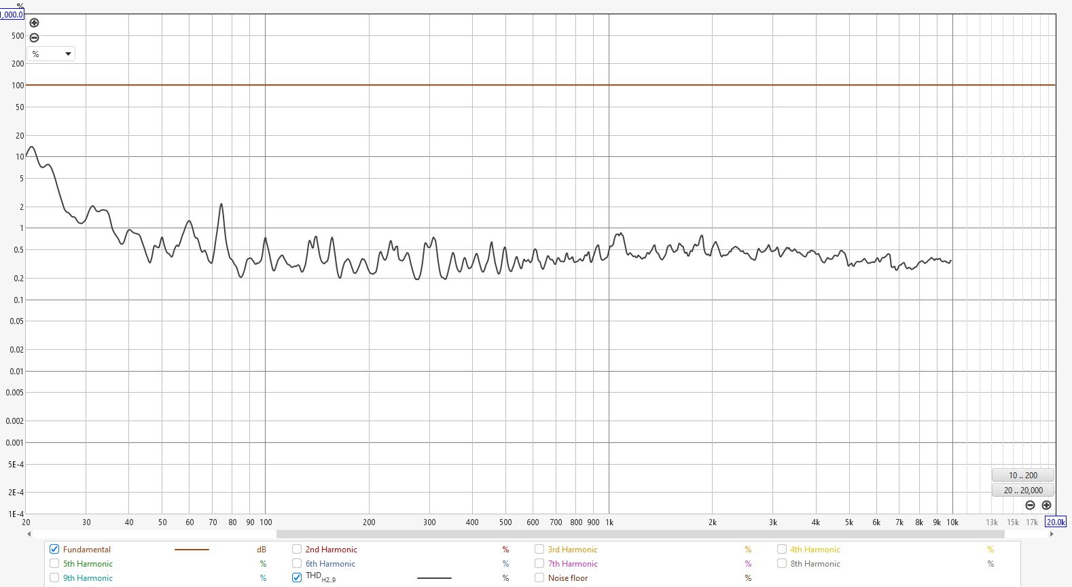
Task: Uncheck the Fundamental trace checkbox
Action: [54, 549]
